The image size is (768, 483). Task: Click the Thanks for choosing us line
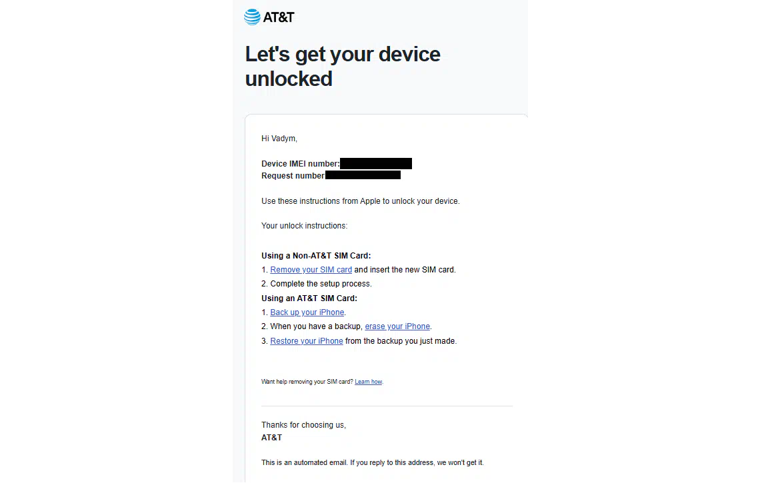click(x=304, y=425)
